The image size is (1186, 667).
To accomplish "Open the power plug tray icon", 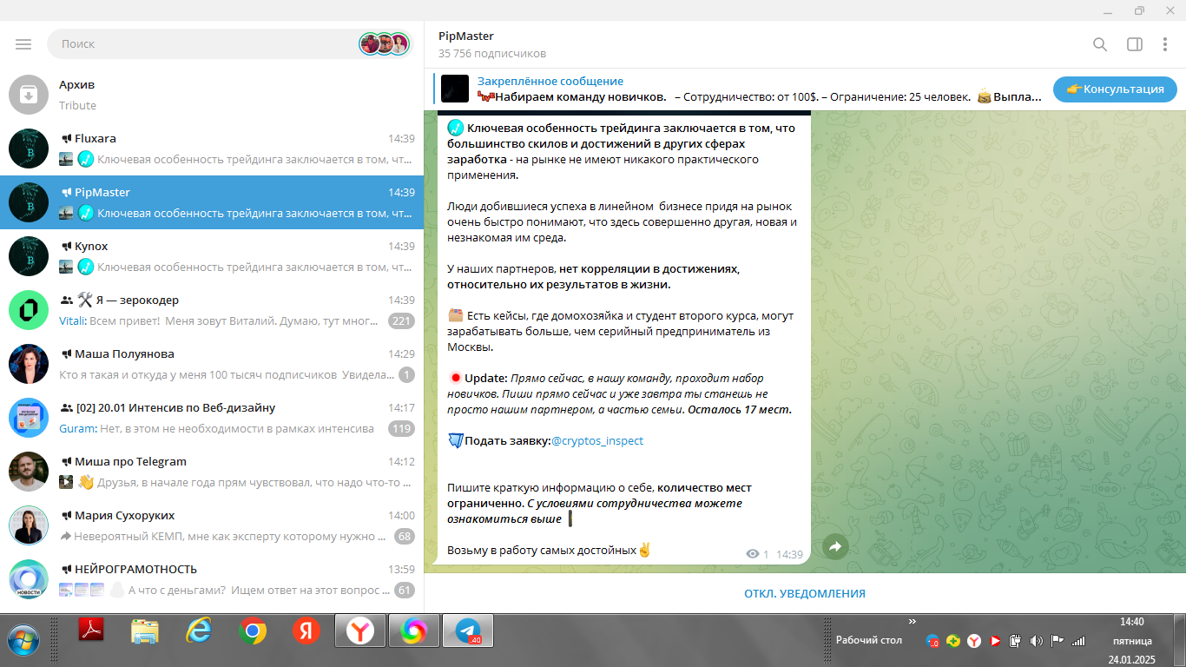I will (x=1014, y=641).
